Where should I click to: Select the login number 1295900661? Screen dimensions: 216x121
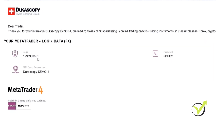(31, 56)
